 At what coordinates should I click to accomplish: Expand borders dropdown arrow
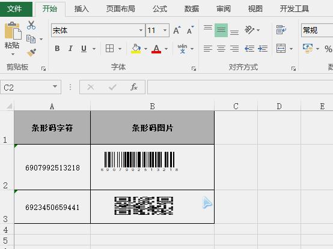120,49
